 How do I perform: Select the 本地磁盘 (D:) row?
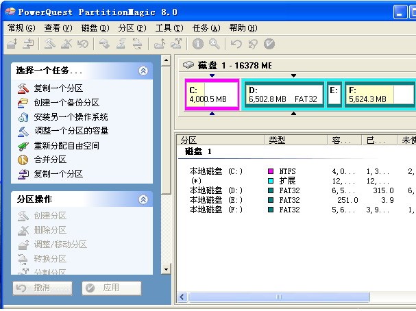point(296,190)
